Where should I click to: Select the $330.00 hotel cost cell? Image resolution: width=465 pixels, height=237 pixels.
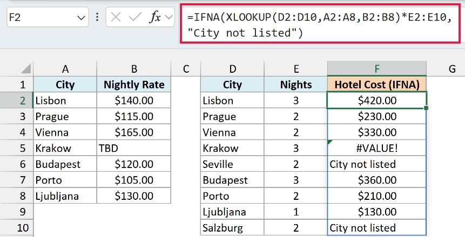point(377,133)
